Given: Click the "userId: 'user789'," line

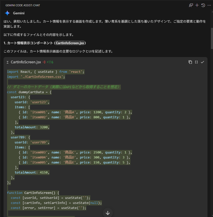Looking at the screenshot, I should 32,142.
